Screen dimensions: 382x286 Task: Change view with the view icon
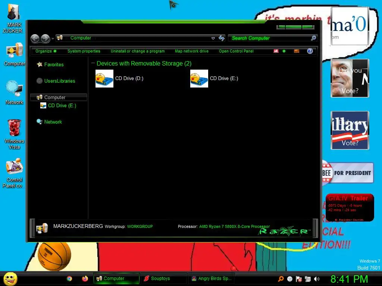point(276,51)
